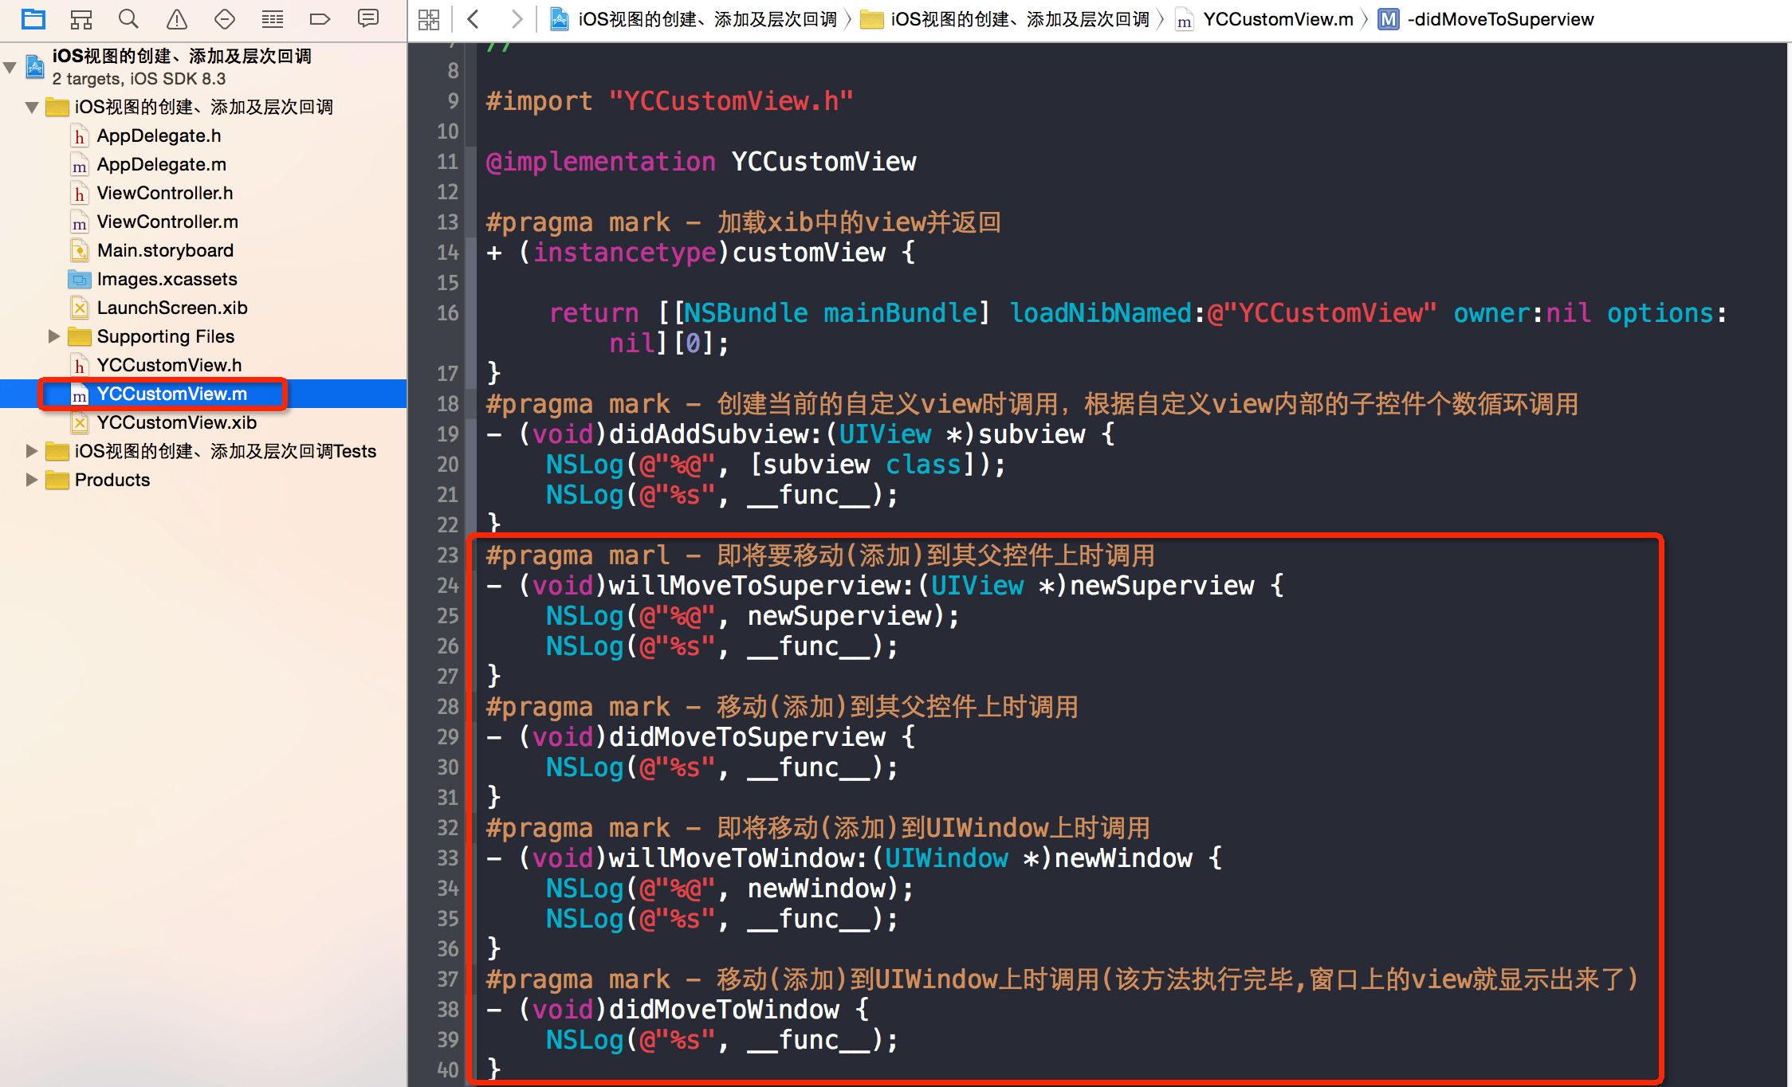The image size is (1792, 1087).
Task: Open the related items grid icon
Action: [429, 19]
